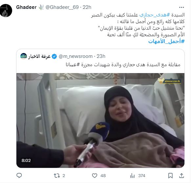
Task: Bookmark this tweet
Action: click(170, 176)
